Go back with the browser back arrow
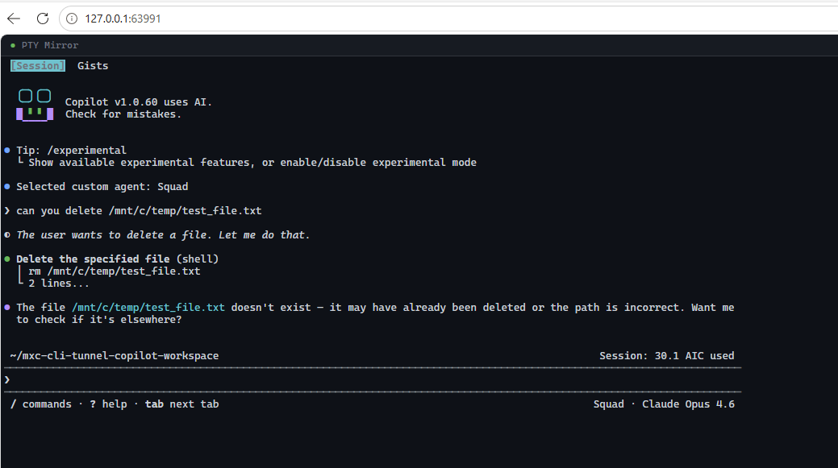The image size is (838, 468). pos(14,19)
